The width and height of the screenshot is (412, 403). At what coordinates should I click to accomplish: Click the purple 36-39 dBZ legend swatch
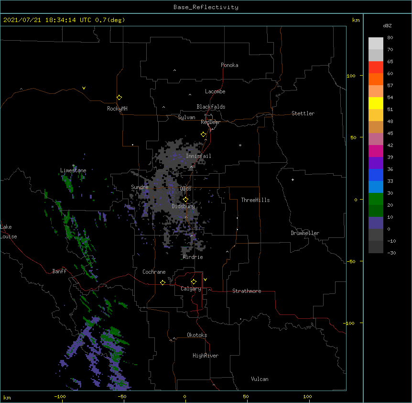pyautogui.click(x=376, y=163)
